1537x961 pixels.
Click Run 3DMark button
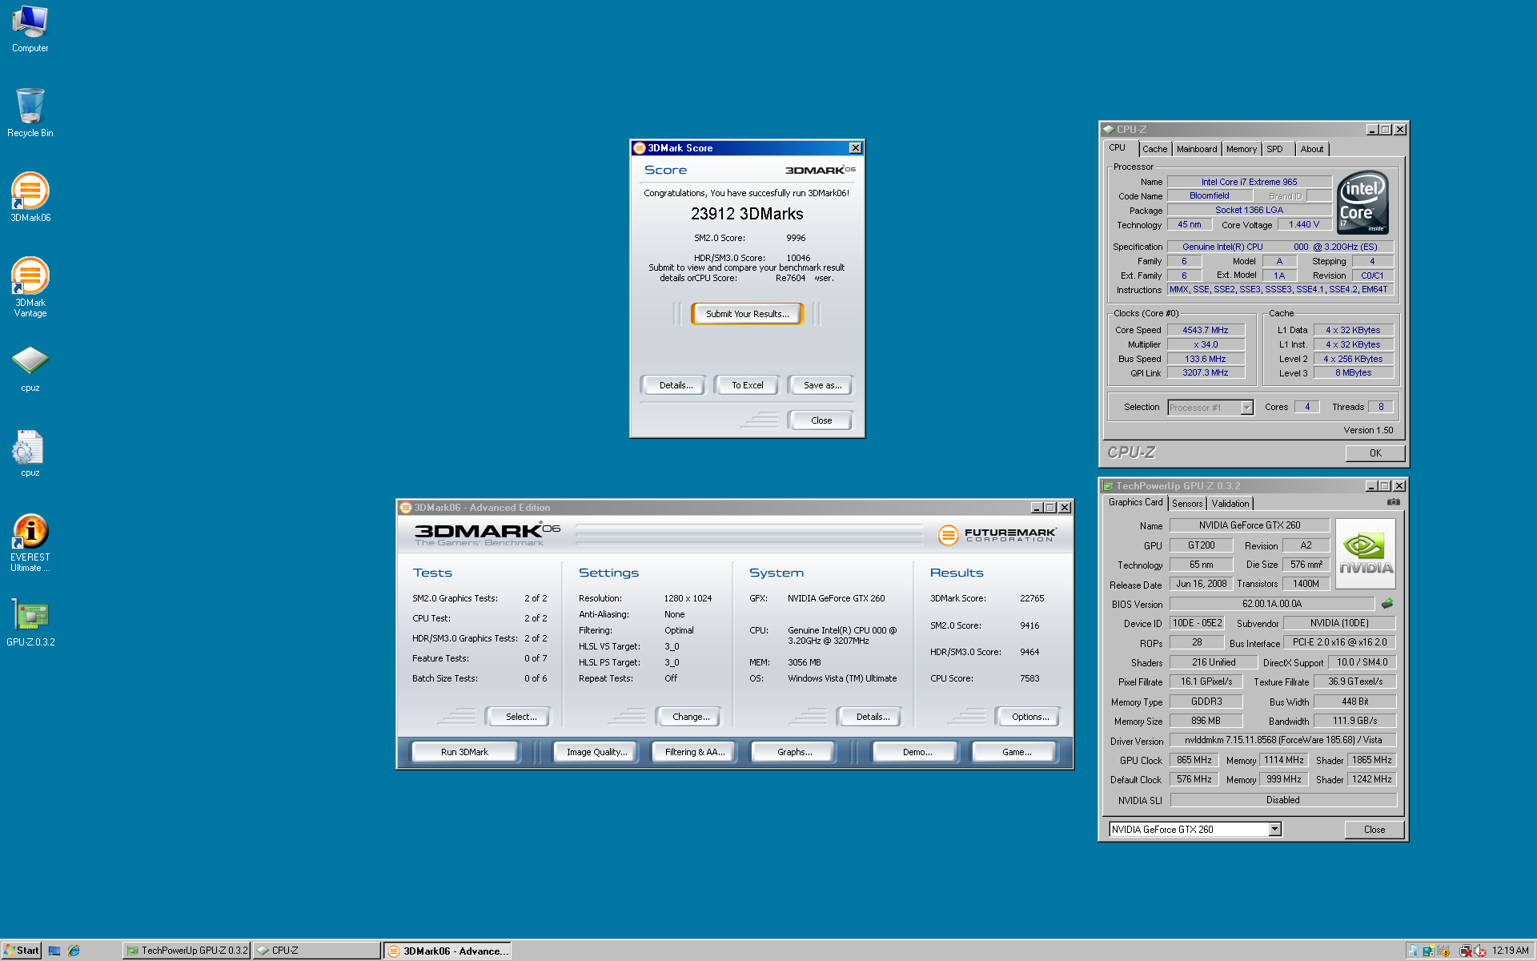(464, 752)
